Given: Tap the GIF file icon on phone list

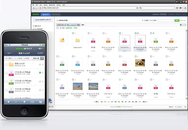Looking at the screenshot, I should pos(11,73).
